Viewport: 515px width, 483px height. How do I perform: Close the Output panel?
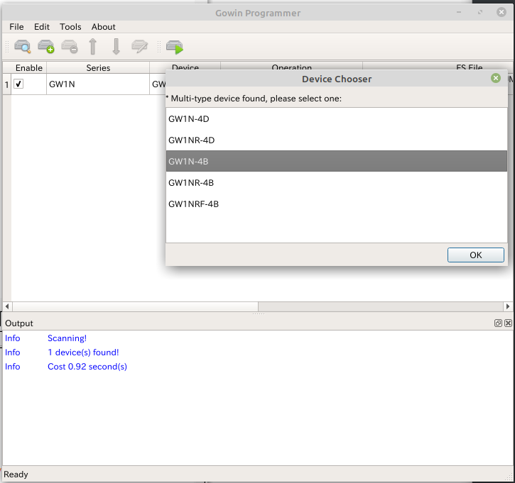(508, 323)
